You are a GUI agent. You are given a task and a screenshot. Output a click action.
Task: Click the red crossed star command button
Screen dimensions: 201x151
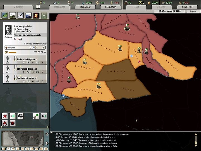pos(5,116)
